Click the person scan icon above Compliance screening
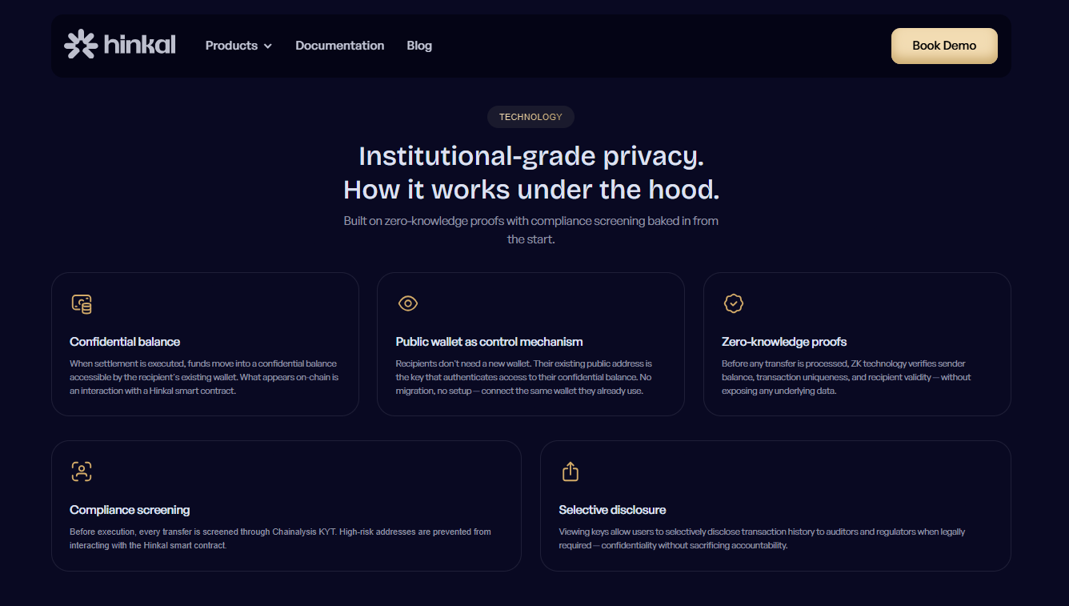This screenshot has width=1069, height=606. coord(82,472)
